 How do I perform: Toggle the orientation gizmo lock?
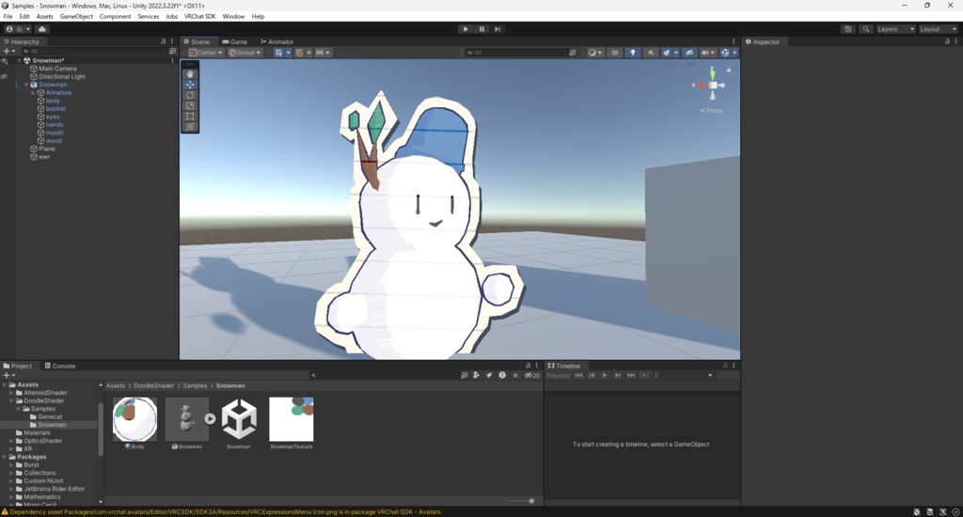click(729, 70)
